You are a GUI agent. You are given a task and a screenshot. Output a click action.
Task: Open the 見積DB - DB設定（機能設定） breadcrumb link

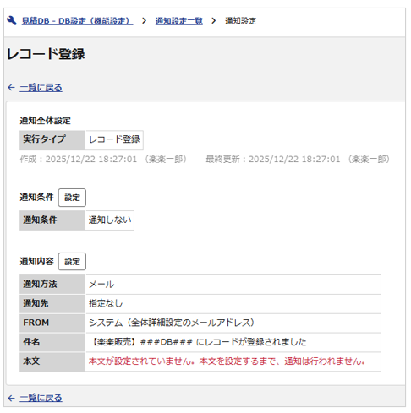click(x=77, y=21)
